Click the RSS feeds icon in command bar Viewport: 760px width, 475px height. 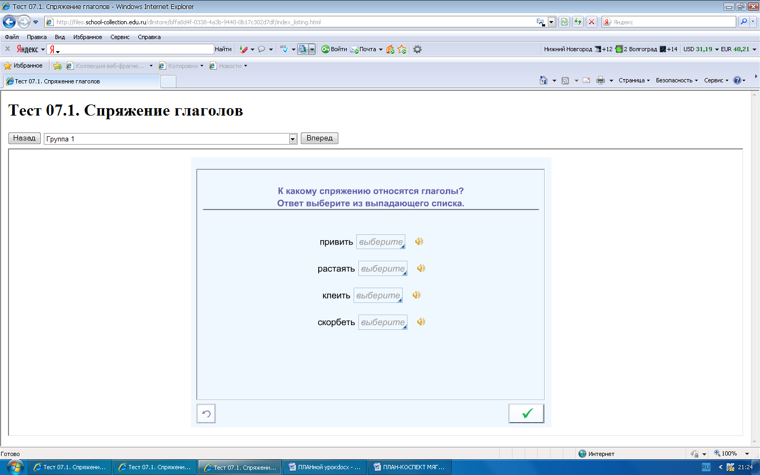565,81
